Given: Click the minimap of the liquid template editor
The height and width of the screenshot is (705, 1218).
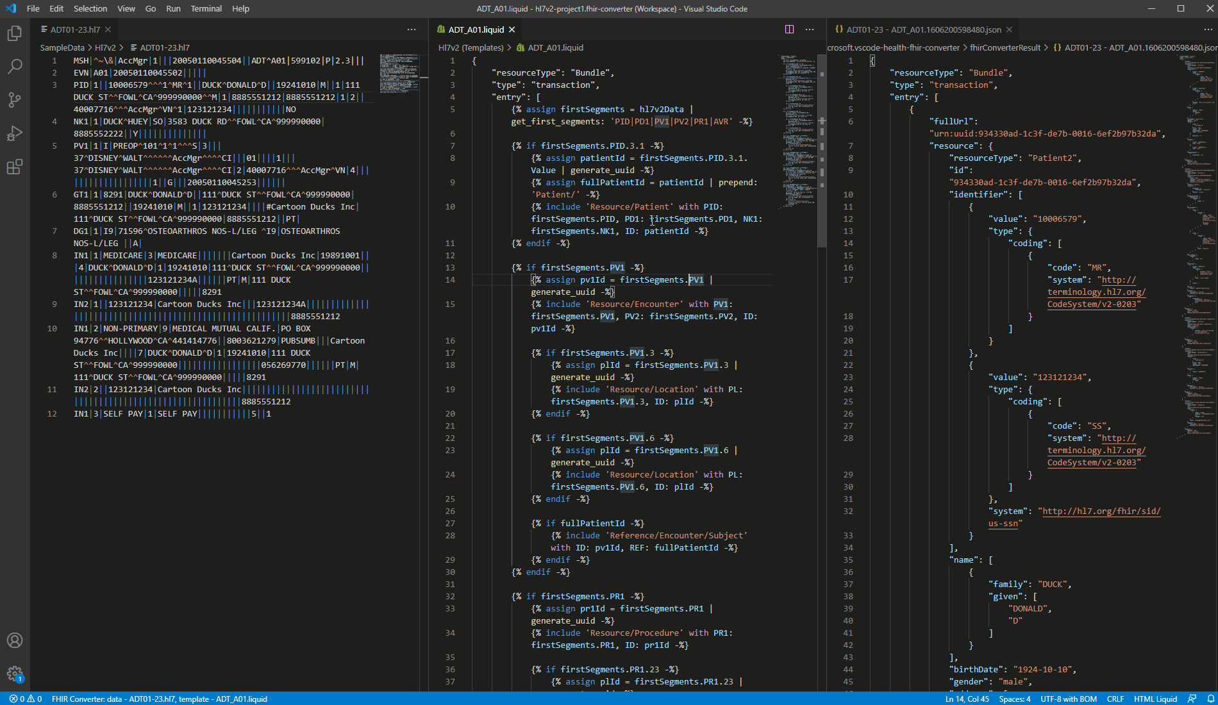Looking at the screenshot, I should point(796,131).
